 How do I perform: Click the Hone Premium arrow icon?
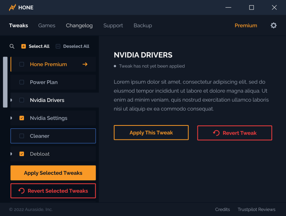85,64
